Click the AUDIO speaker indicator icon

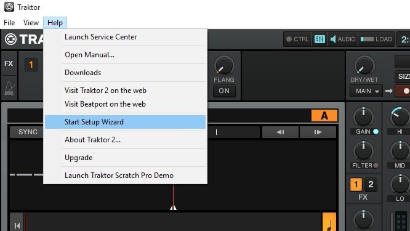(x=333, y=39)
